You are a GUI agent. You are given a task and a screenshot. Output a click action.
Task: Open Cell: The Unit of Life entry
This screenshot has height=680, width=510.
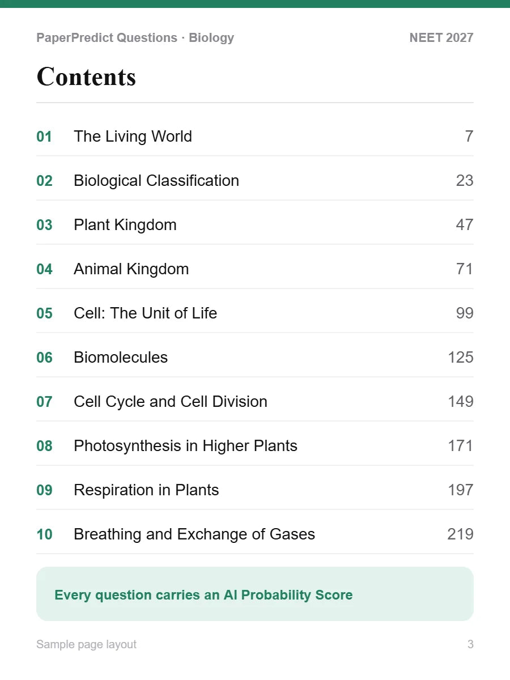255,313
